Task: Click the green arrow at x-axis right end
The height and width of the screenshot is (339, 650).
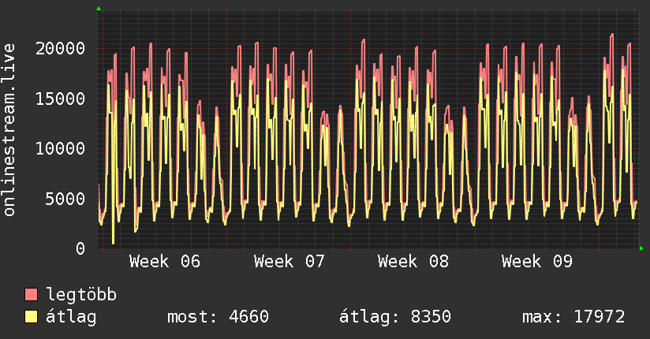Action: (x=642, y=248)
